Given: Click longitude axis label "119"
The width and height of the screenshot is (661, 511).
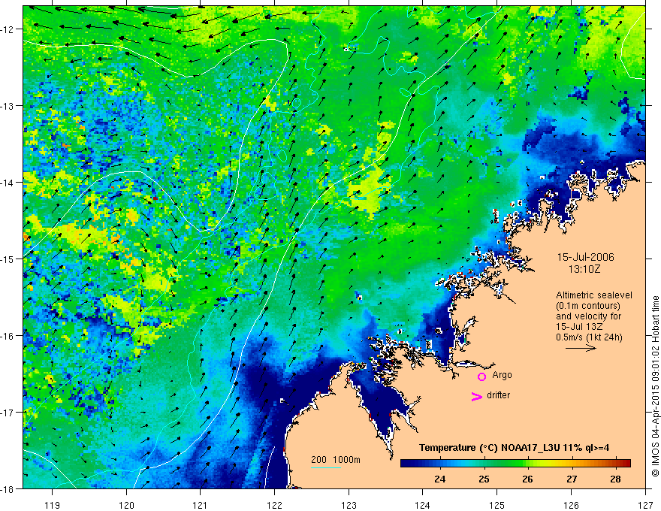Looking at the screenshot, I should (x=52, y=505).
